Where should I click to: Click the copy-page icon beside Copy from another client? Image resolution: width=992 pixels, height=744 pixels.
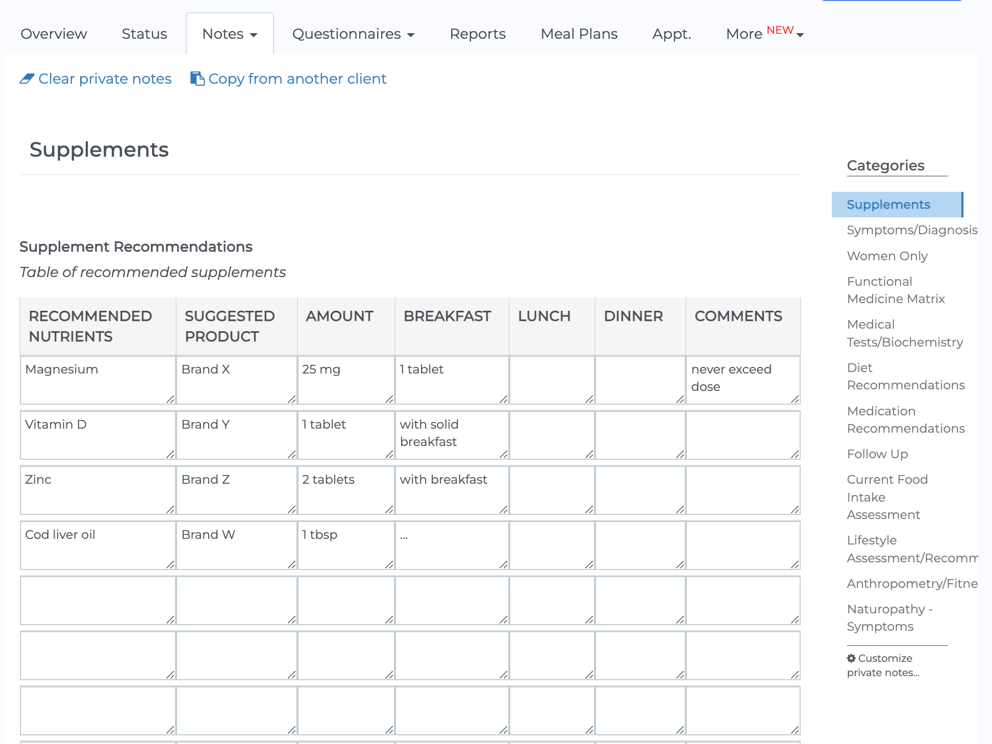[x=197, y=79]
